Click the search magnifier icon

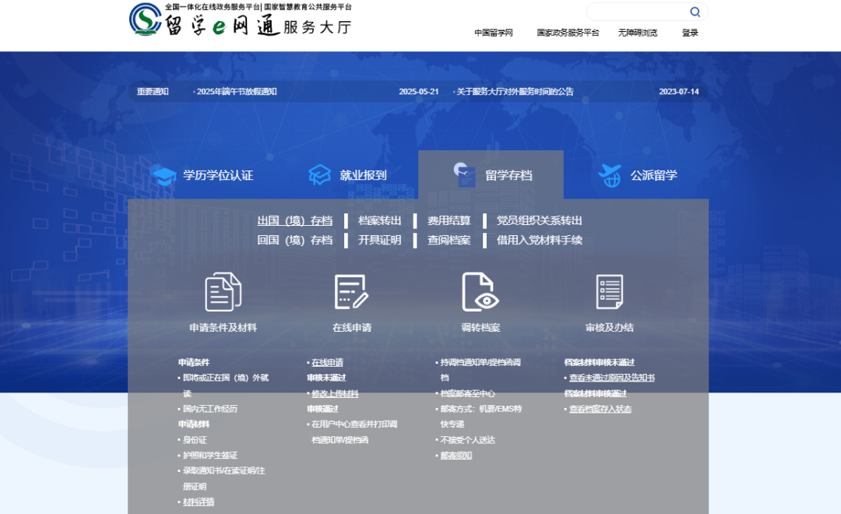tap(695, 12)
